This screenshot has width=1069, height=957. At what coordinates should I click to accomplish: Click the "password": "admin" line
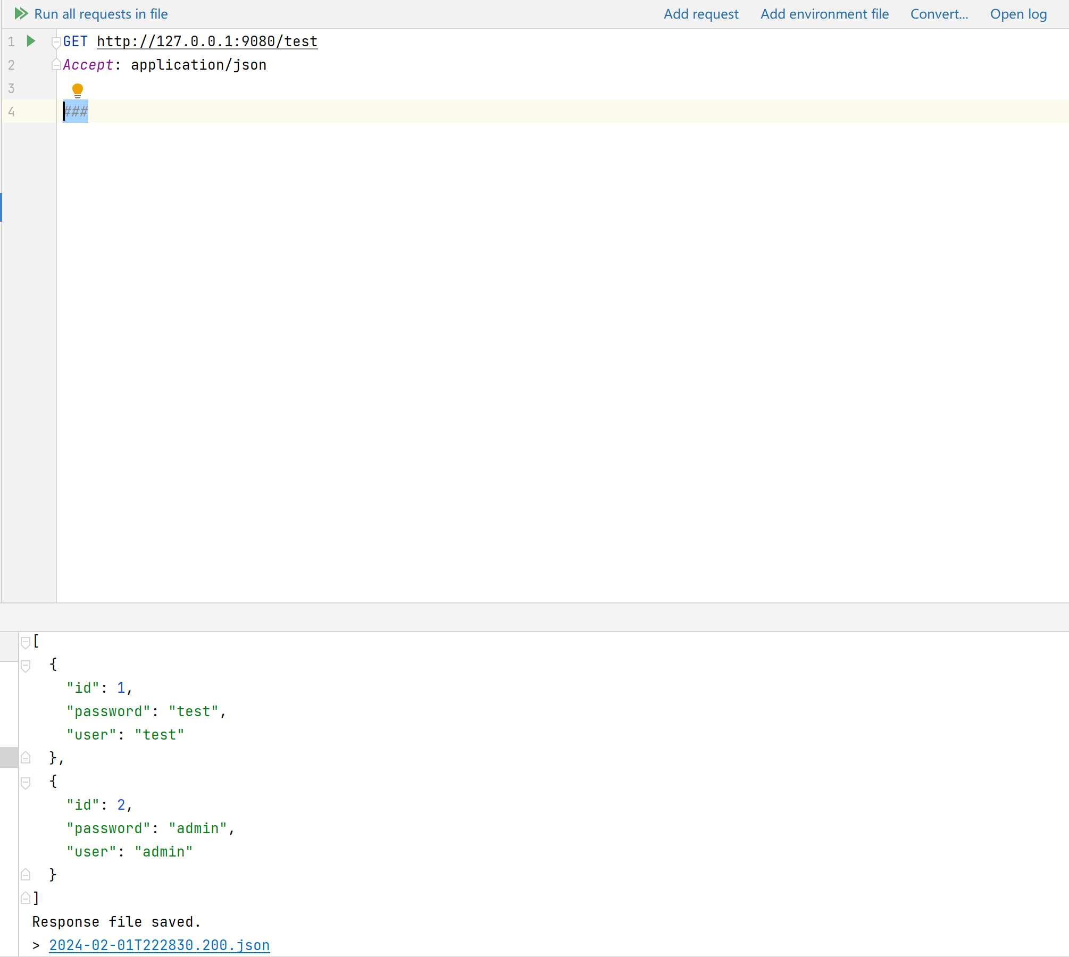(151, 828)
